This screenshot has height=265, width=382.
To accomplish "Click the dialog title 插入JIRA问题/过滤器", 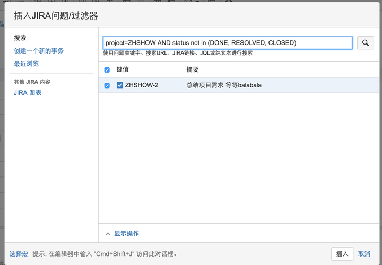I will tap(56, 15).
